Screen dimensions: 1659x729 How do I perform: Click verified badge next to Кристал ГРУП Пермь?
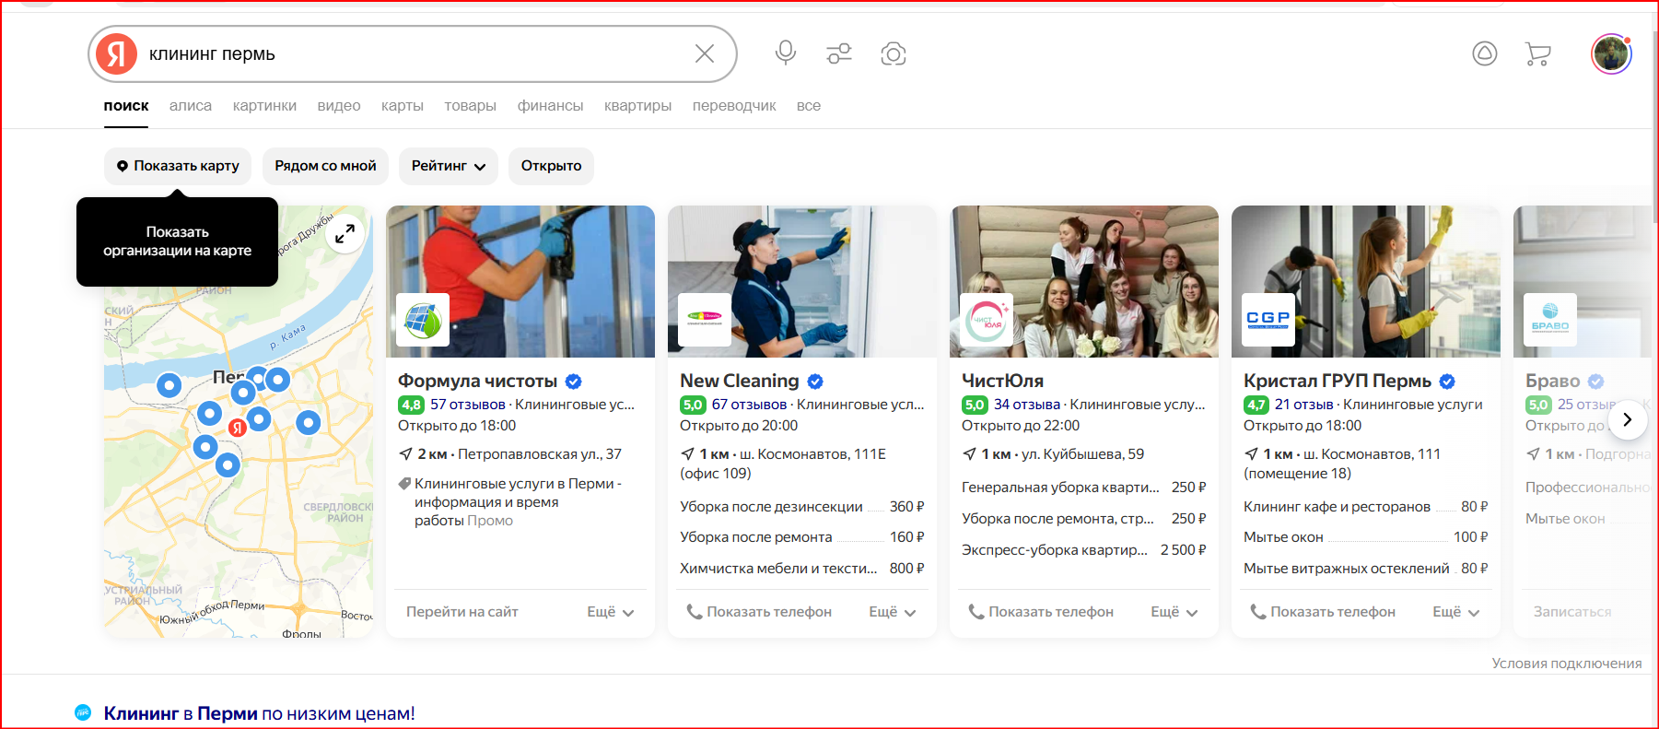1447,382
